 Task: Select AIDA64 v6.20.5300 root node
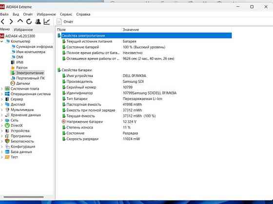tap(20, 36)
